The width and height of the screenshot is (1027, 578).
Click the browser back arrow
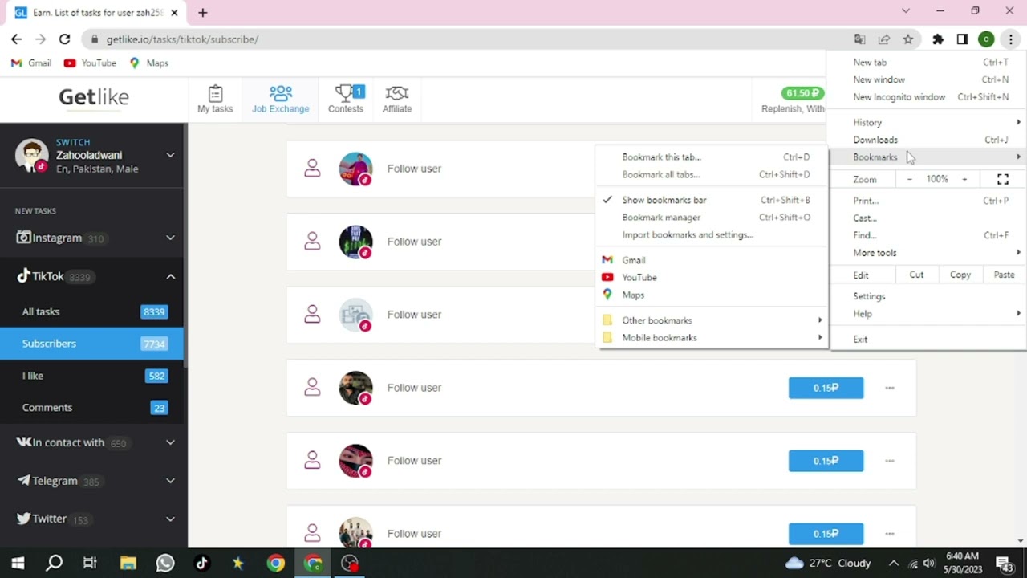tap(16, 39)
